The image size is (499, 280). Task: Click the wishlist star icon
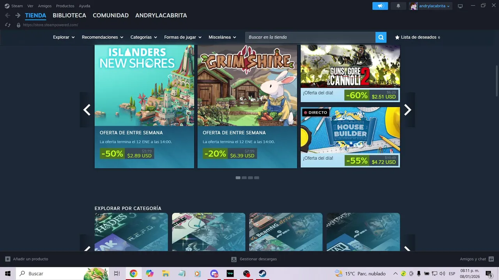point(397,37)
